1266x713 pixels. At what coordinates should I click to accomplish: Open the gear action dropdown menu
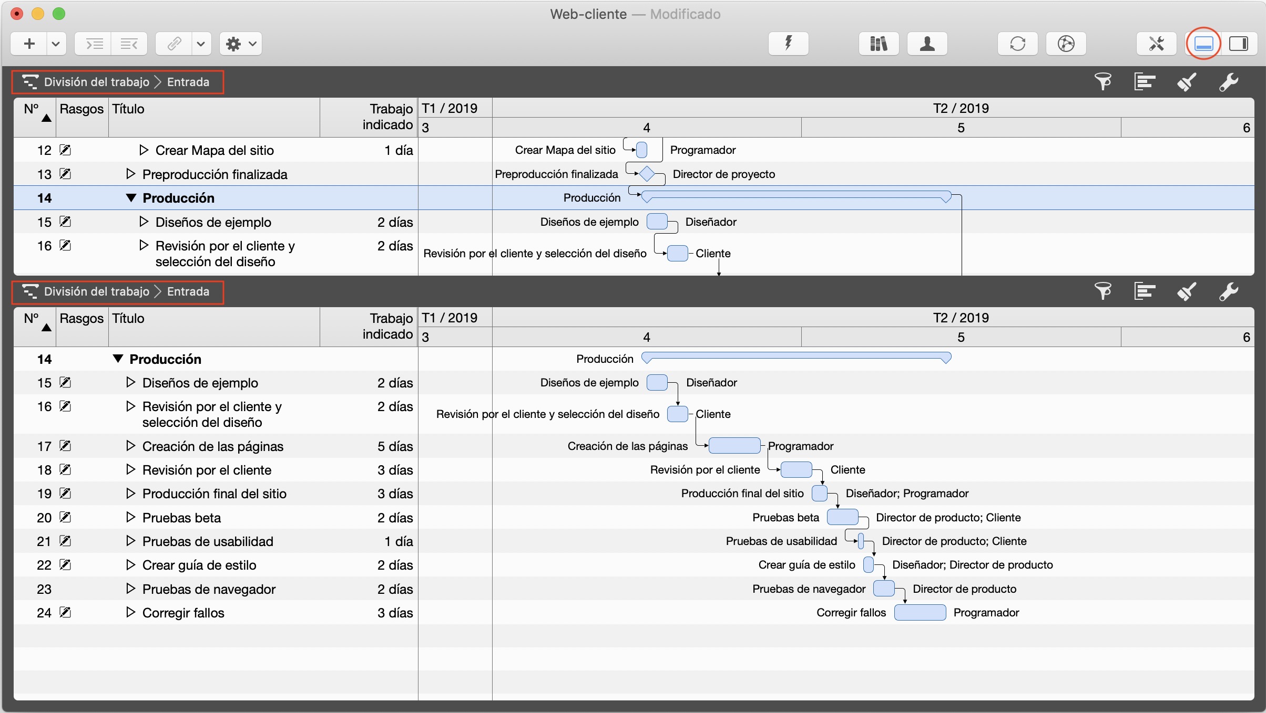(x=241, y=44)
